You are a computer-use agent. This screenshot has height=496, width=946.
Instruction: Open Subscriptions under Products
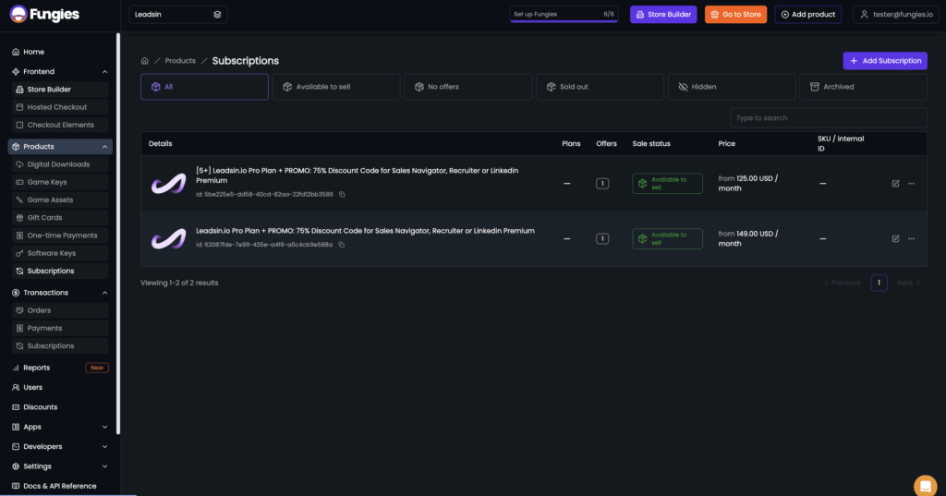(x=59, y=271)
